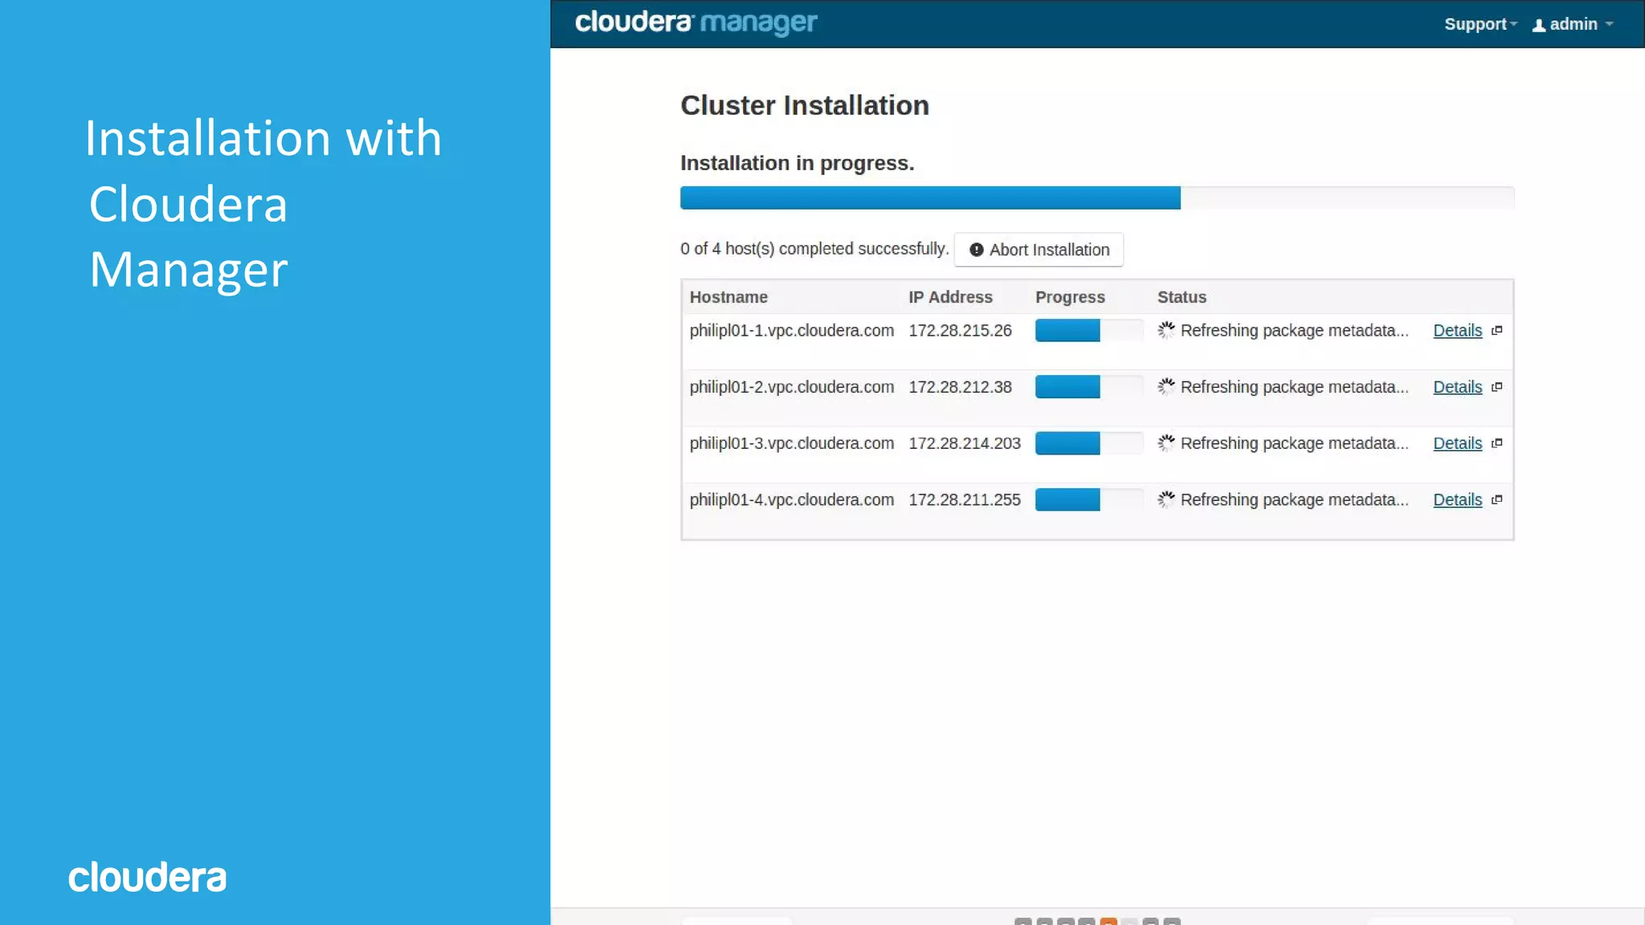Image resolution: width=1645 pixels, height=925 pixels.
Task: Click IP address 172.28.215.26
Action: pos(960,331)
